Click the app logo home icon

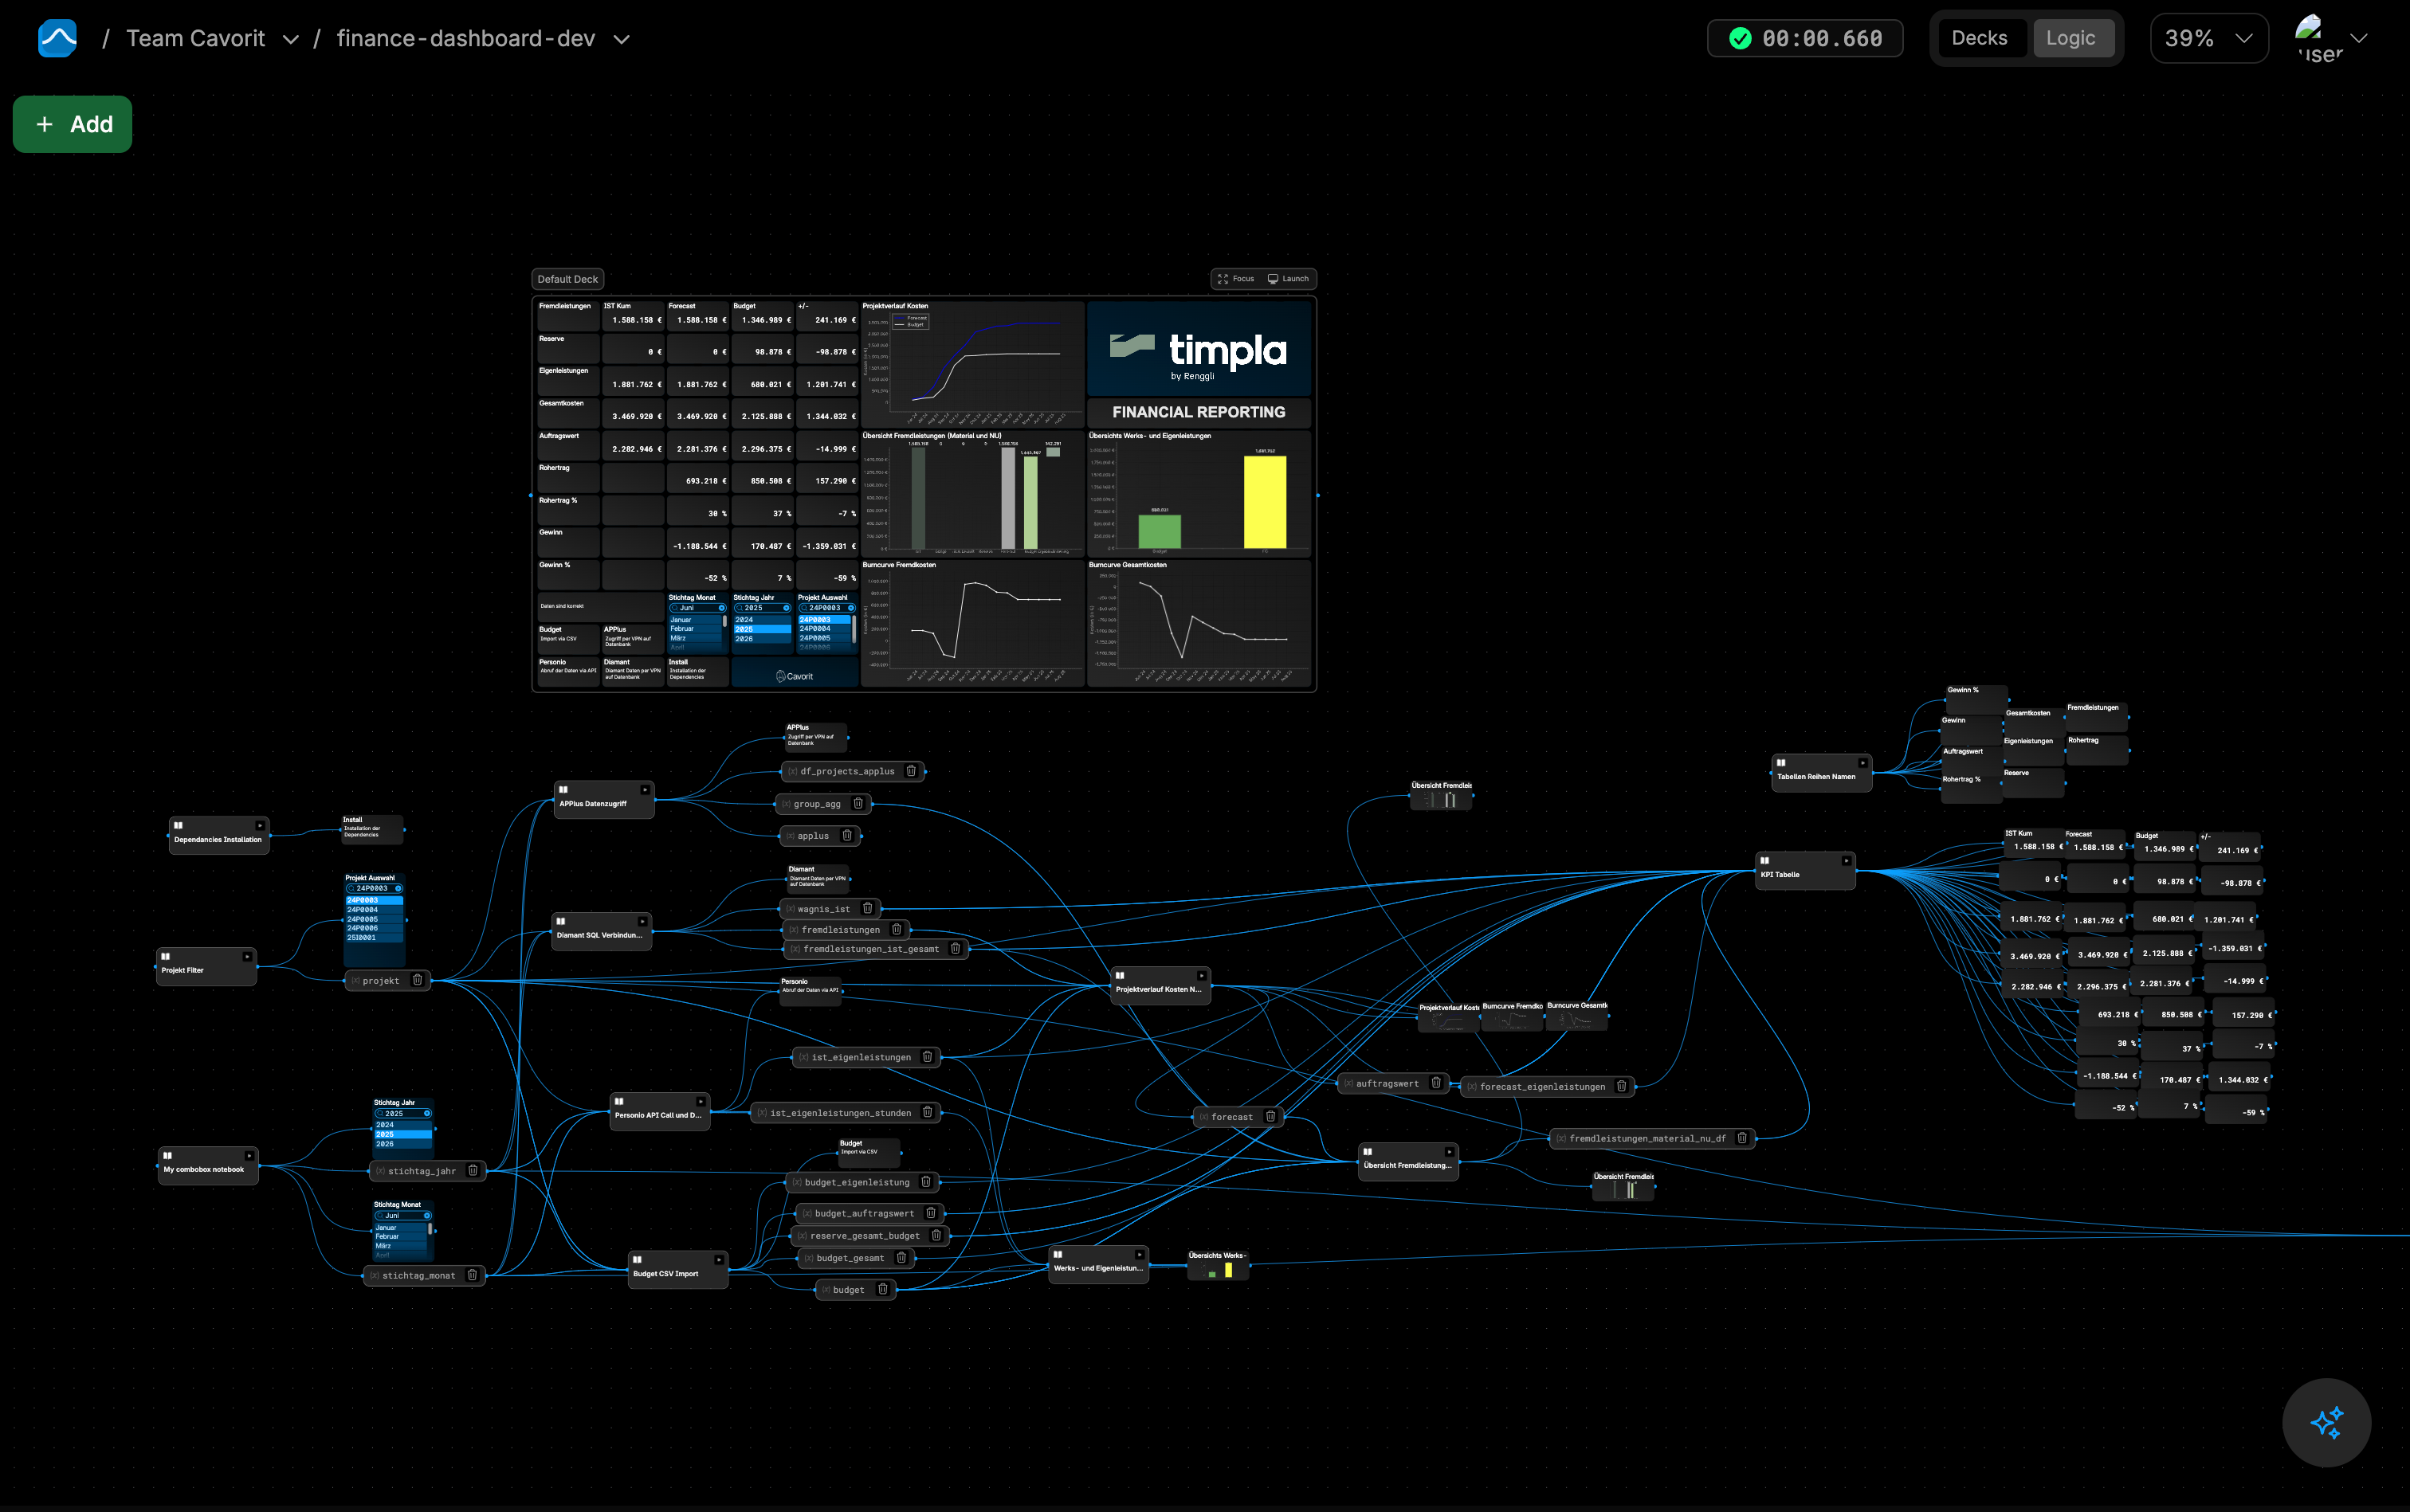[57, 38]
